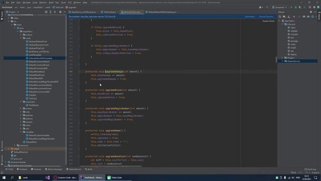Click the Maven download sources icon

pos(289,17)
